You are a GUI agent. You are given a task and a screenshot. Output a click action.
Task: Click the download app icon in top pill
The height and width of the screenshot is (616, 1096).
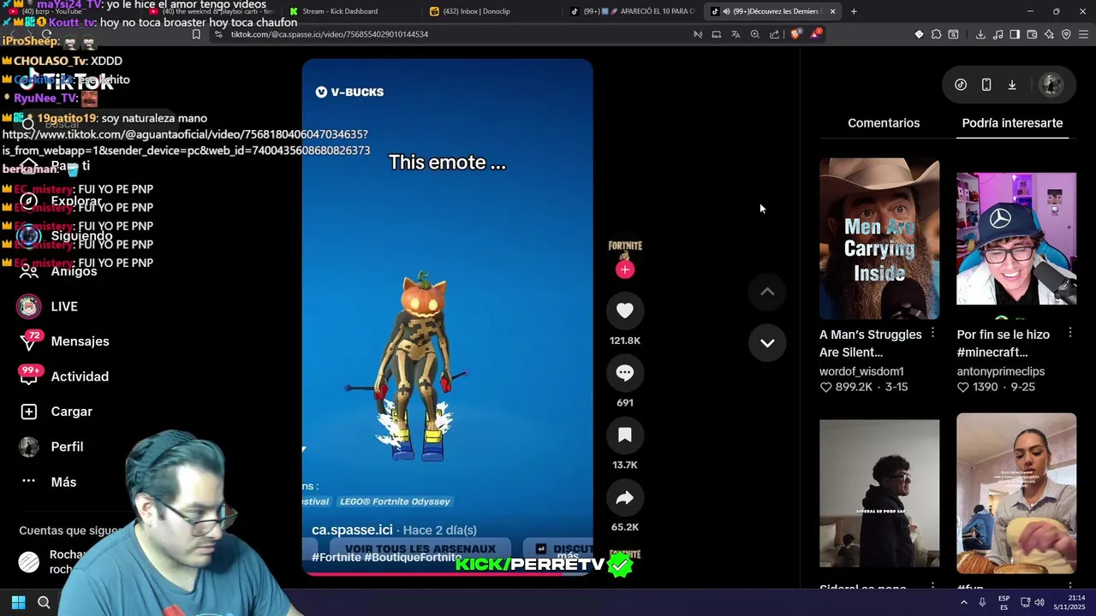(1012, 85)
